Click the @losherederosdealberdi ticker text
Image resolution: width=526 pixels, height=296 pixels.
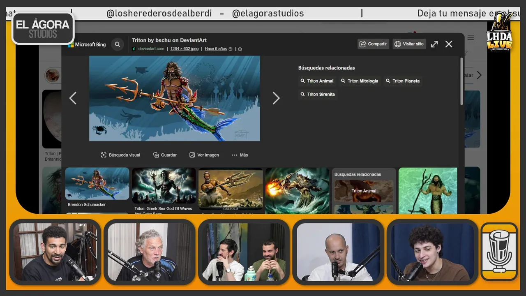click(159, 13)
